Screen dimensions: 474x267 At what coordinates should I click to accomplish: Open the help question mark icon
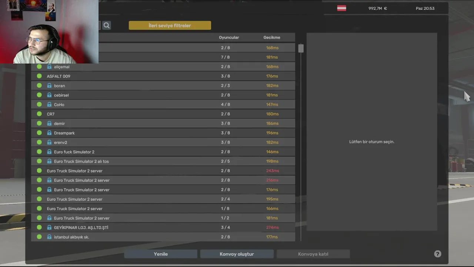click(438, 254)
